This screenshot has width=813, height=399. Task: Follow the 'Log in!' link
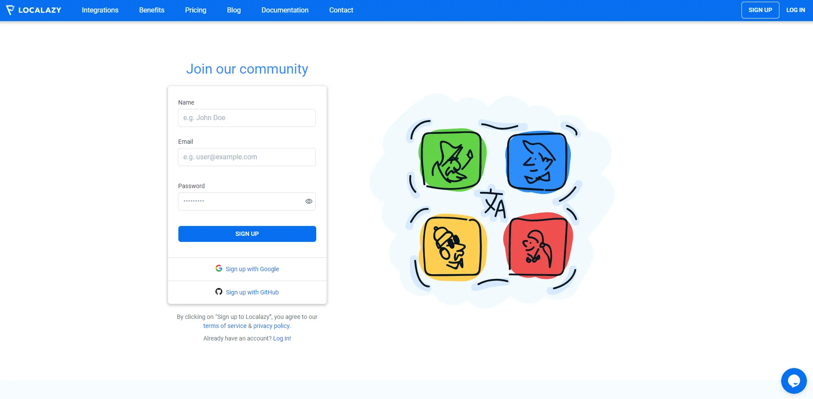point(282,338)
